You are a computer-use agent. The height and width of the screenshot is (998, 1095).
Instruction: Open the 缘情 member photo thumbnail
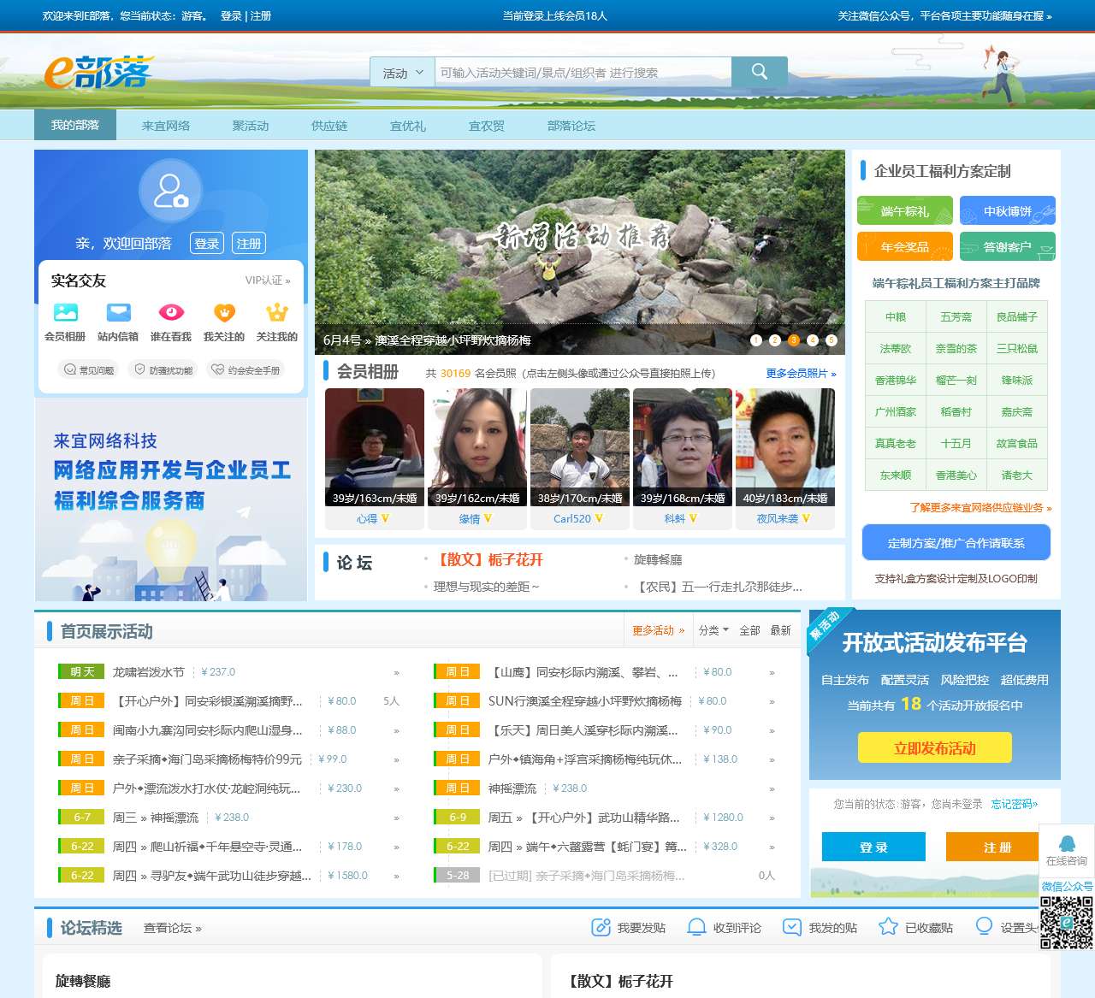point(477,447)
